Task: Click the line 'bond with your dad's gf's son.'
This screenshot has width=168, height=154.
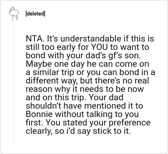Action: coord(83,55)
